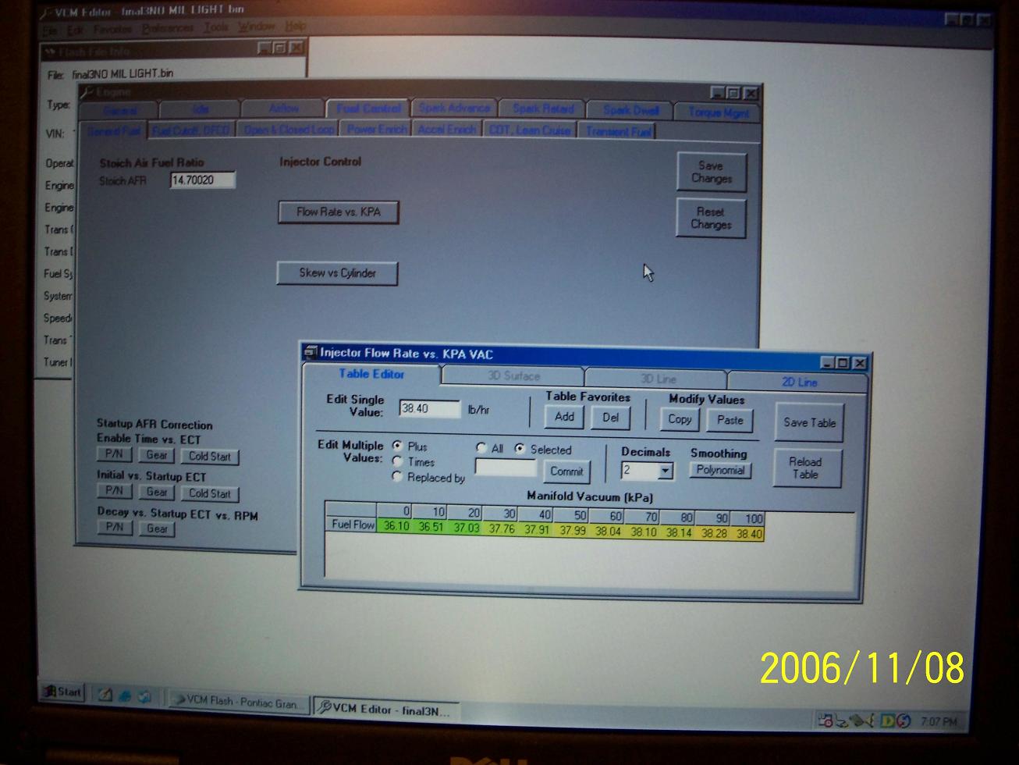
Task: Open the Decimals dropdown
Action: [x=665, y=471]
